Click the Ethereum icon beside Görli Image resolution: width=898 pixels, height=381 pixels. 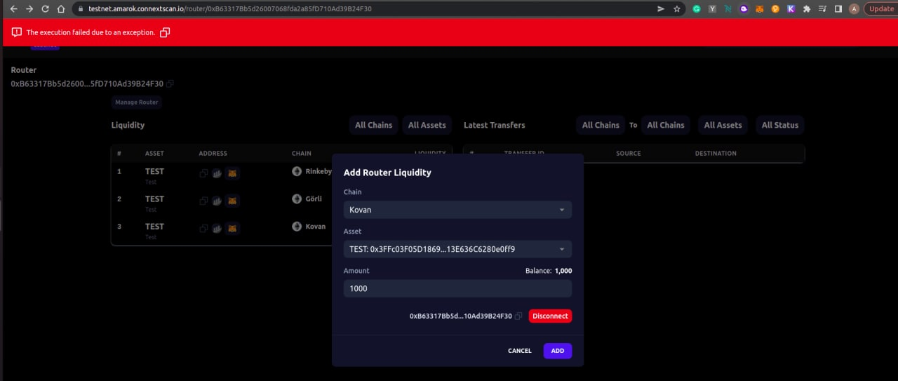297,199
